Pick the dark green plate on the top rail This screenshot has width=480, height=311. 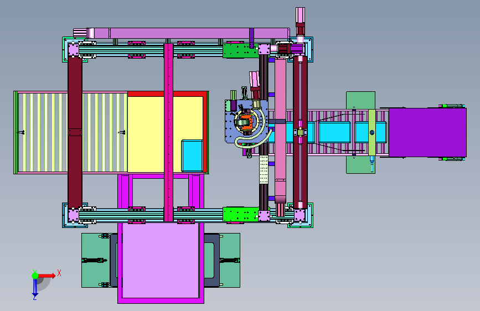[241, 50]
